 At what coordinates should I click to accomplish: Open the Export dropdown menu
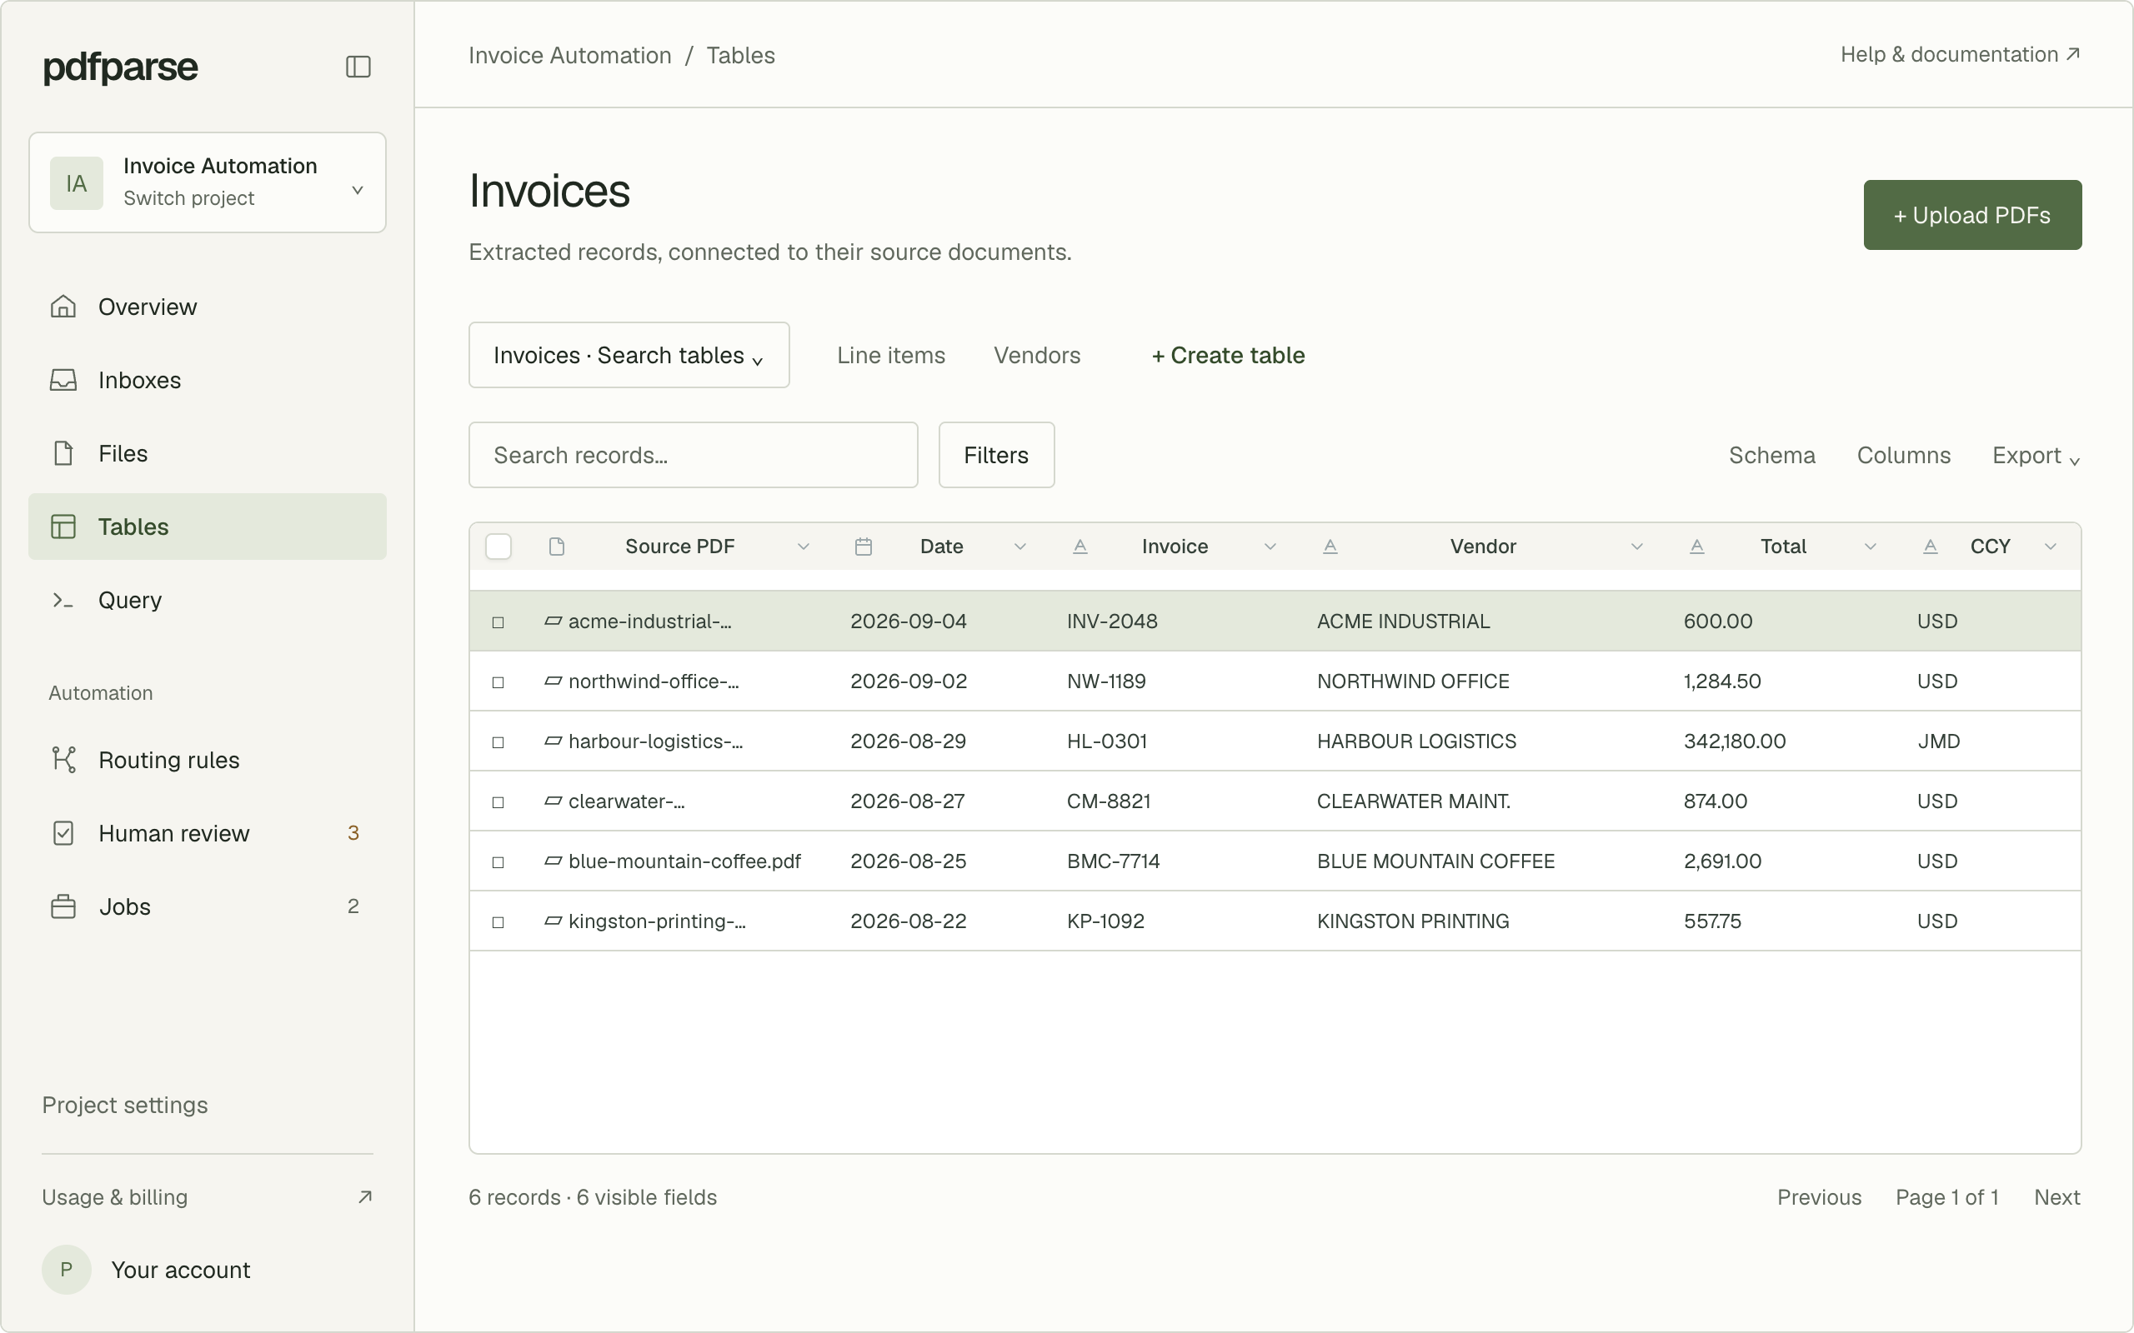pyautogui.click(x=2036, y=456)
